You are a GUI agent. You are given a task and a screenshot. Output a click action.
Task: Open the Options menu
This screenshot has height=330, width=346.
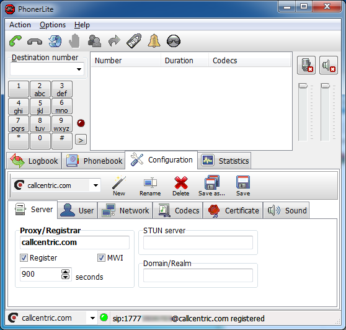(x=53, y=25)
